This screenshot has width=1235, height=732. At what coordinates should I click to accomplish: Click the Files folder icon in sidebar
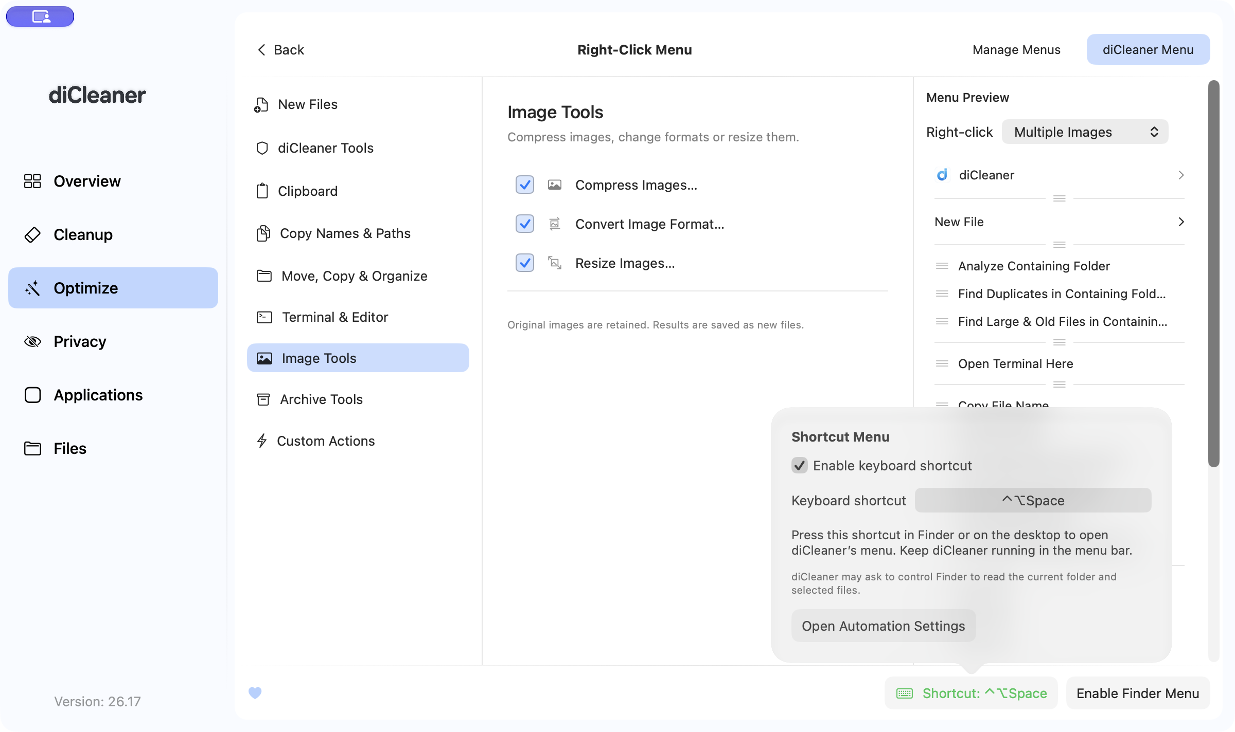tap(32, 448)
